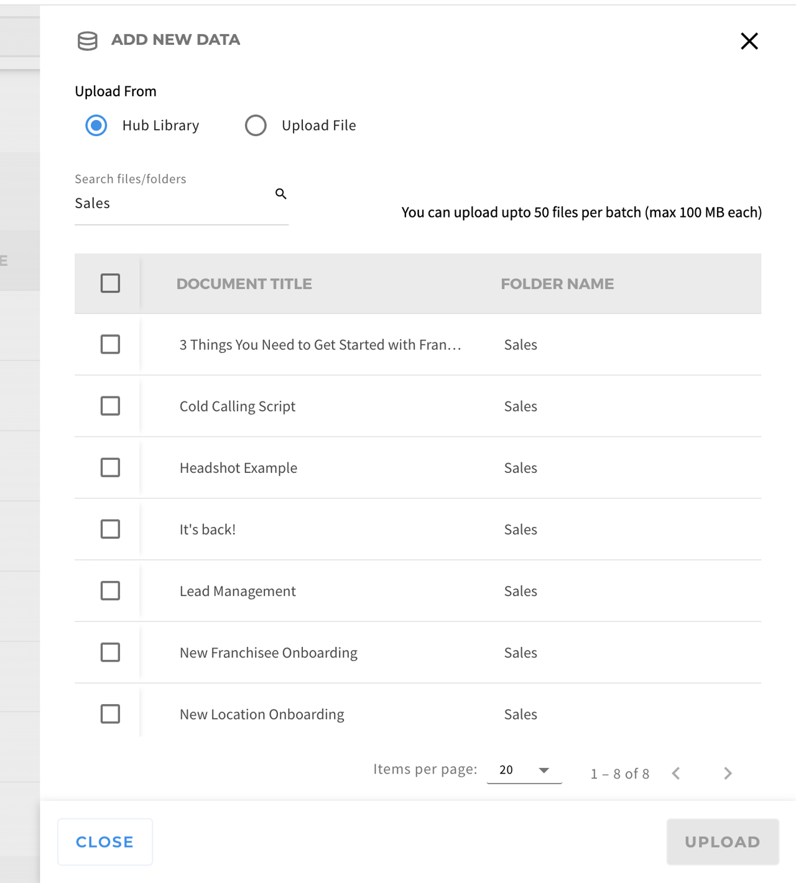
Task: Click the database icon beside Add New Data
Action: coord(88,41)
